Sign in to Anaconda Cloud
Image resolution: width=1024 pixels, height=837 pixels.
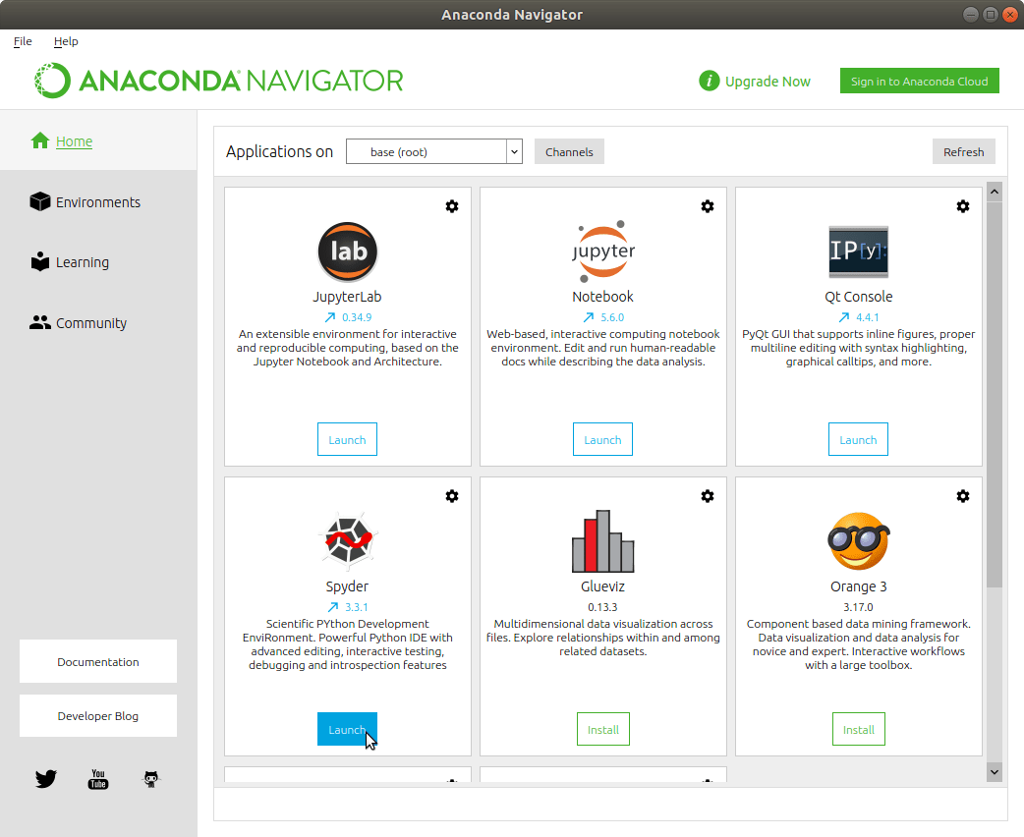tap(920, 81)
